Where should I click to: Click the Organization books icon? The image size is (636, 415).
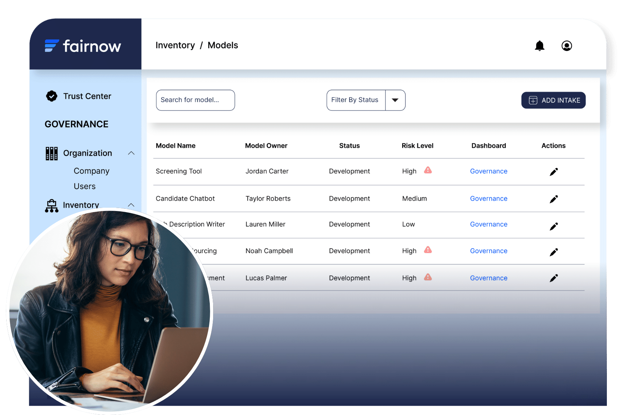pyautogui.click(x=52, y=153)
